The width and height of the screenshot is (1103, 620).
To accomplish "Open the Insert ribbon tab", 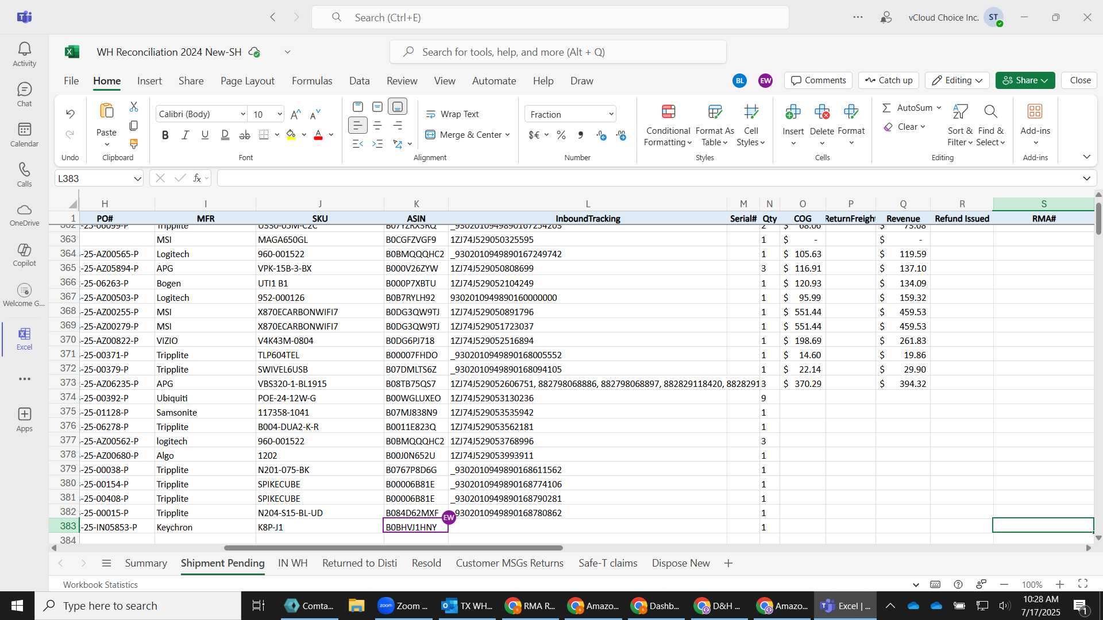I will [149, 81].
